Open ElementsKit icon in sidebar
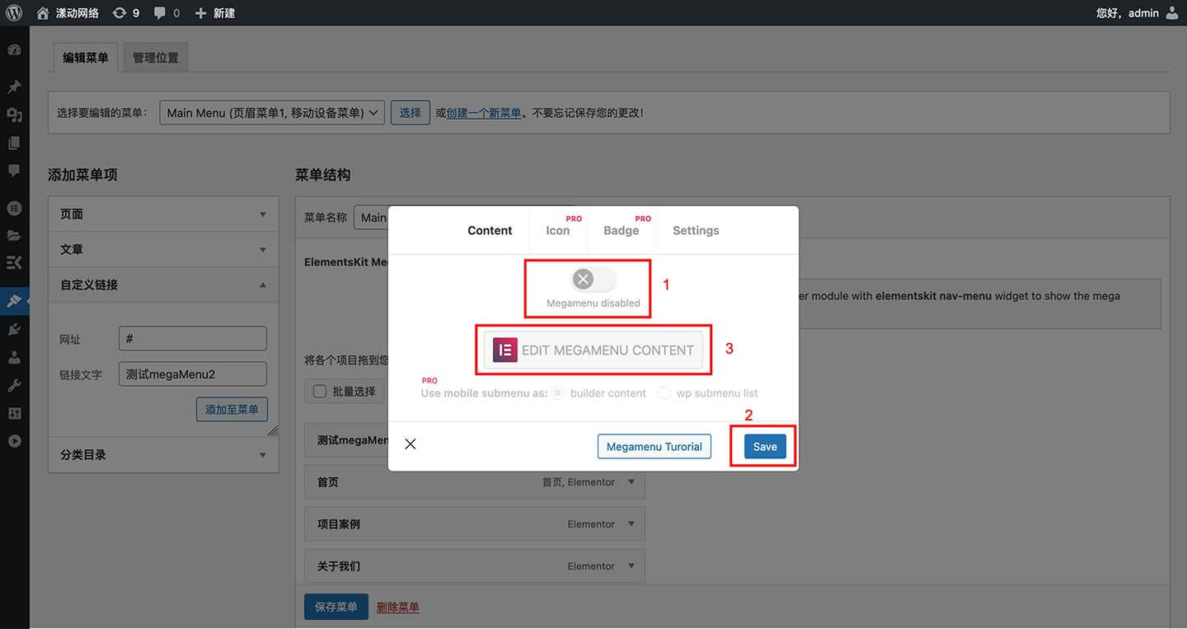1187x629 pixels. 14,263
